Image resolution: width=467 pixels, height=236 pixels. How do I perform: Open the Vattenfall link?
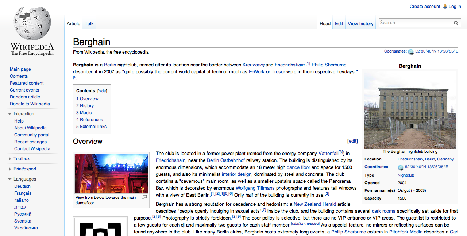(328, 154)
